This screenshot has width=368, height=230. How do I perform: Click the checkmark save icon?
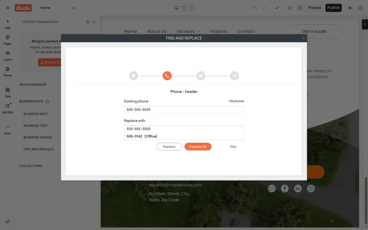(x=277, y=8)
